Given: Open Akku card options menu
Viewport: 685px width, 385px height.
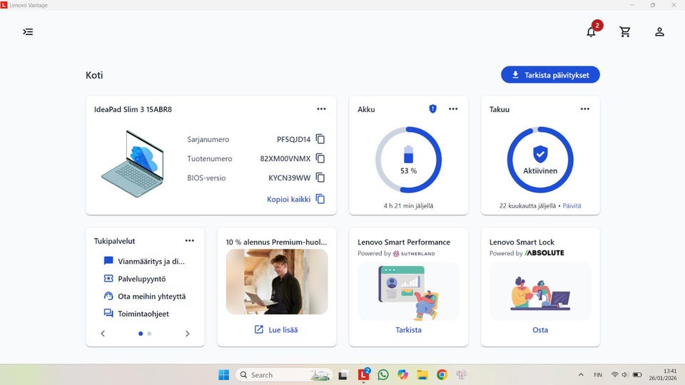Looking at the screenshot, I should click(x=453, y=108).
